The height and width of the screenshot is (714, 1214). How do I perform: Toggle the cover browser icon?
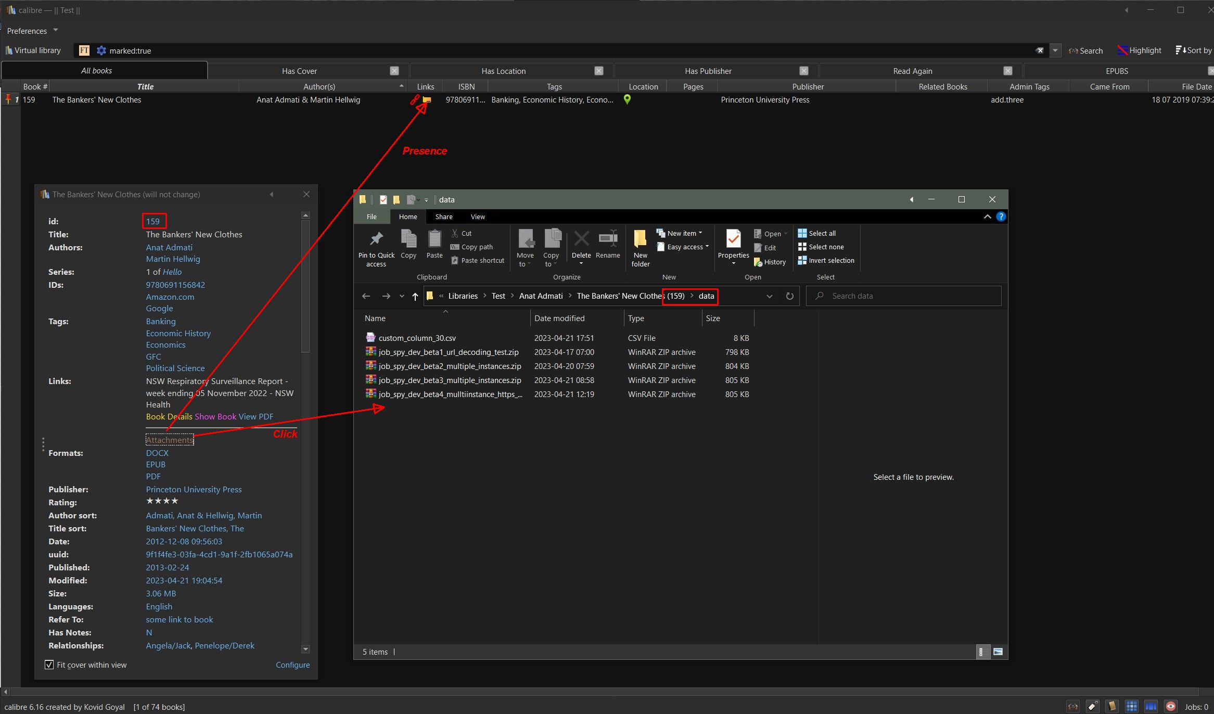point(1151,706)
